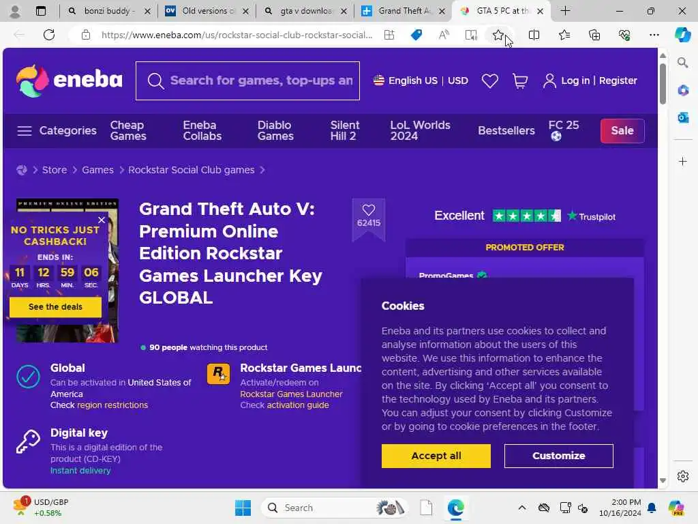The height and width of the screenshot is (524, 698).
Task: Open the Cheap Games menu item
Action: (x=128, y=130)
